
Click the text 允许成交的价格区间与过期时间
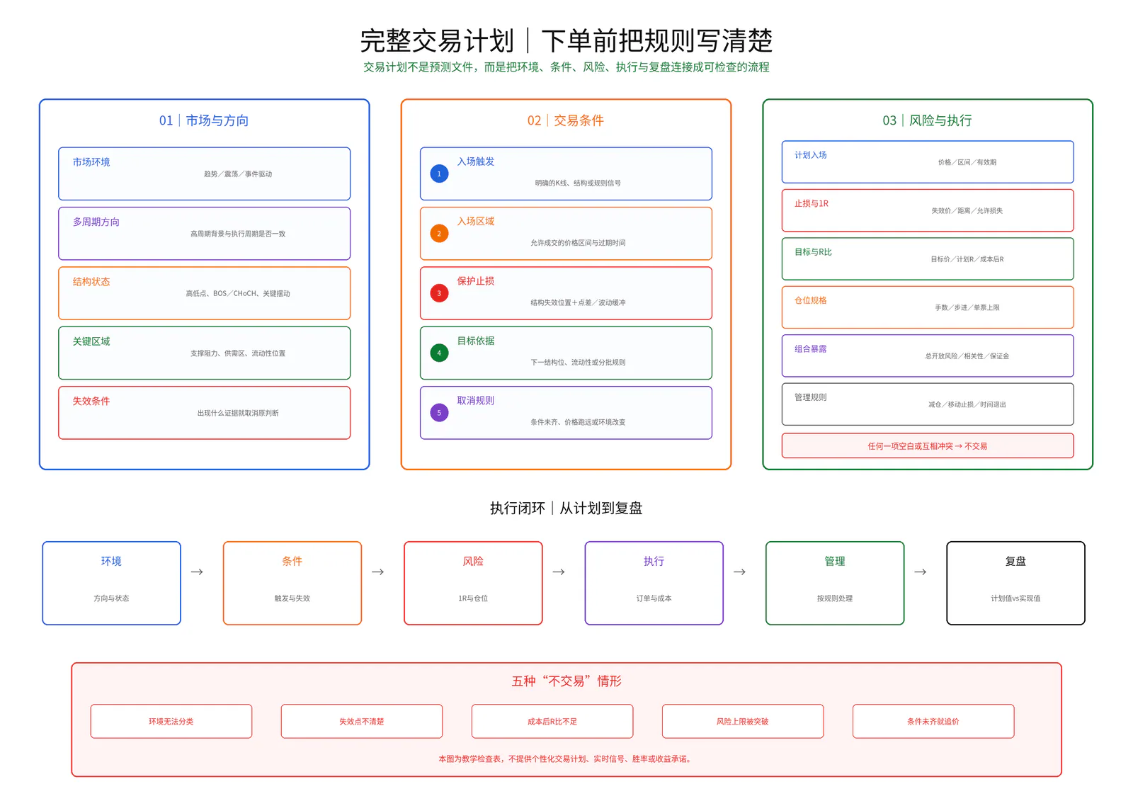(x=578, y=243)
